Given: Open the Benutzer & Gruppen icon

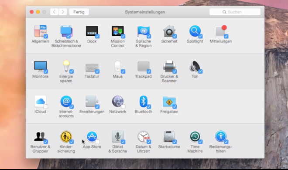Looking at the screenshot, I should pos(41,136).
